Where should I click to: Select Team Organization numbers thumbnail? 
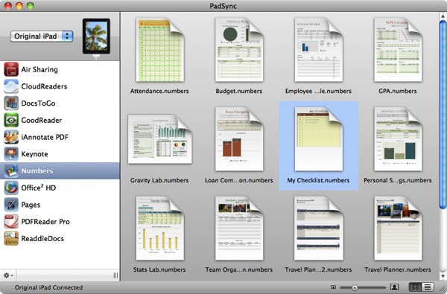point(239,229)
